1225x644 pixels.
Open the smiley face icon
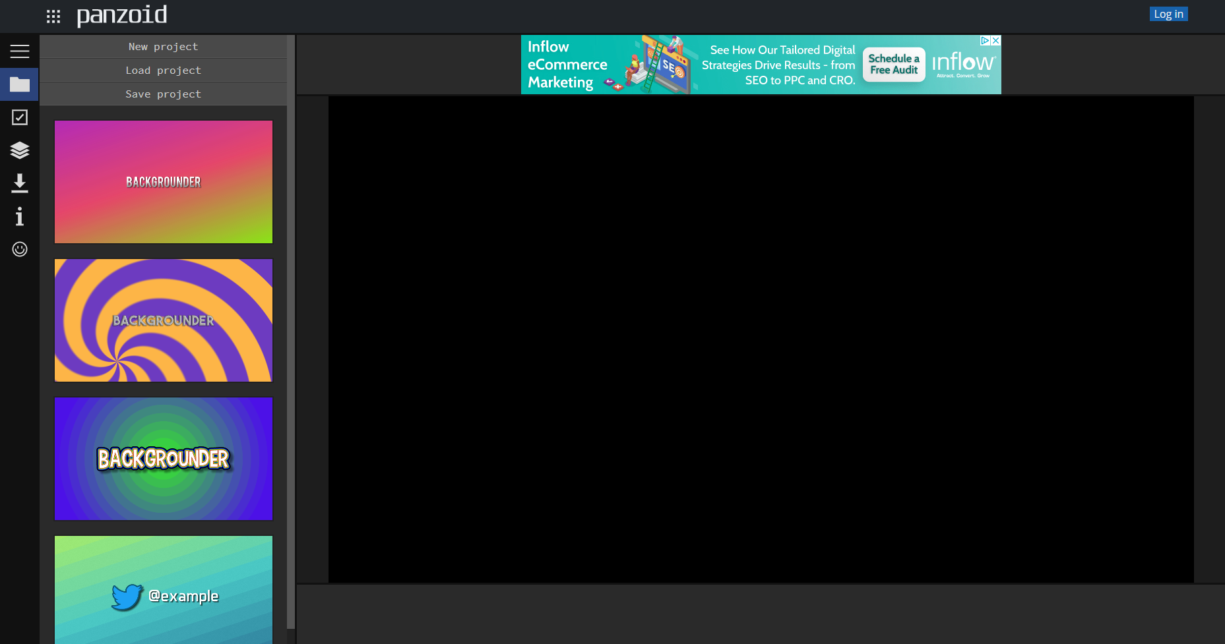(x=20, y=249)
